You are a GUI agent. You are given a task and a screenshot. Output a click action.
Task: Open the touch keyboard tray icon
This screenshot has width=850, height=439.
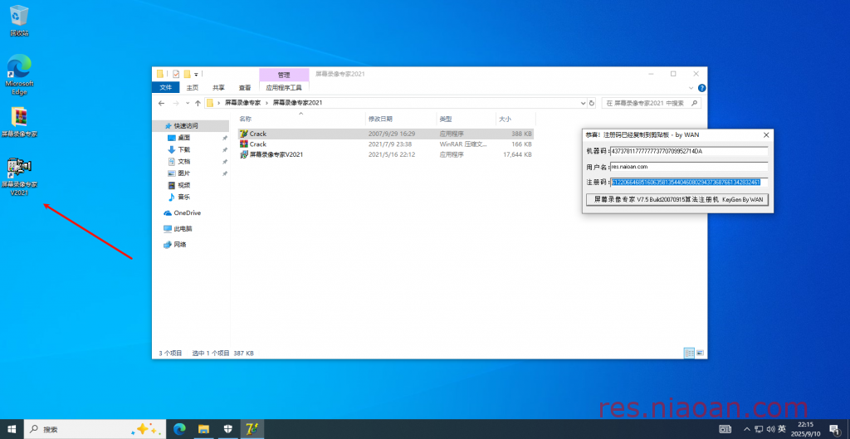click(x=725, y=429)
